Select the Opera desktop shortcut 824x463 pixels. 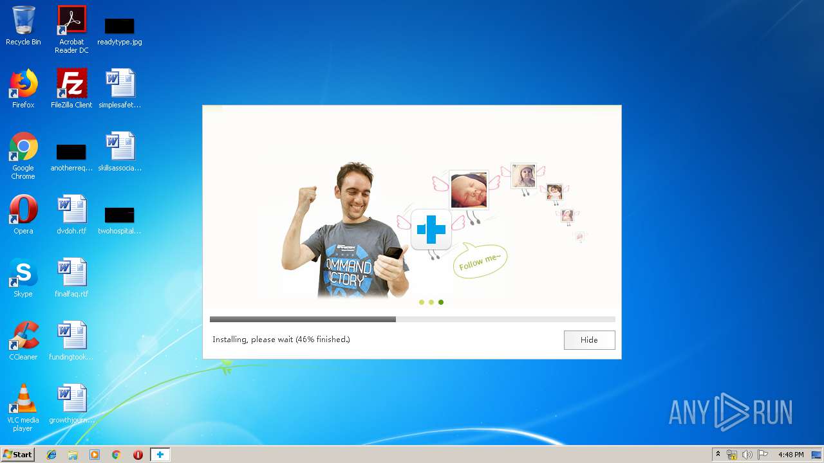(x=23, y=215)
